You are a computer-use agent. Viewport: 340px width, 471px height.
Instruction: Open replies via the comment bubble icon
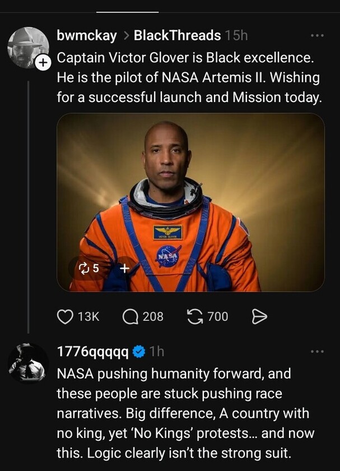131,317
